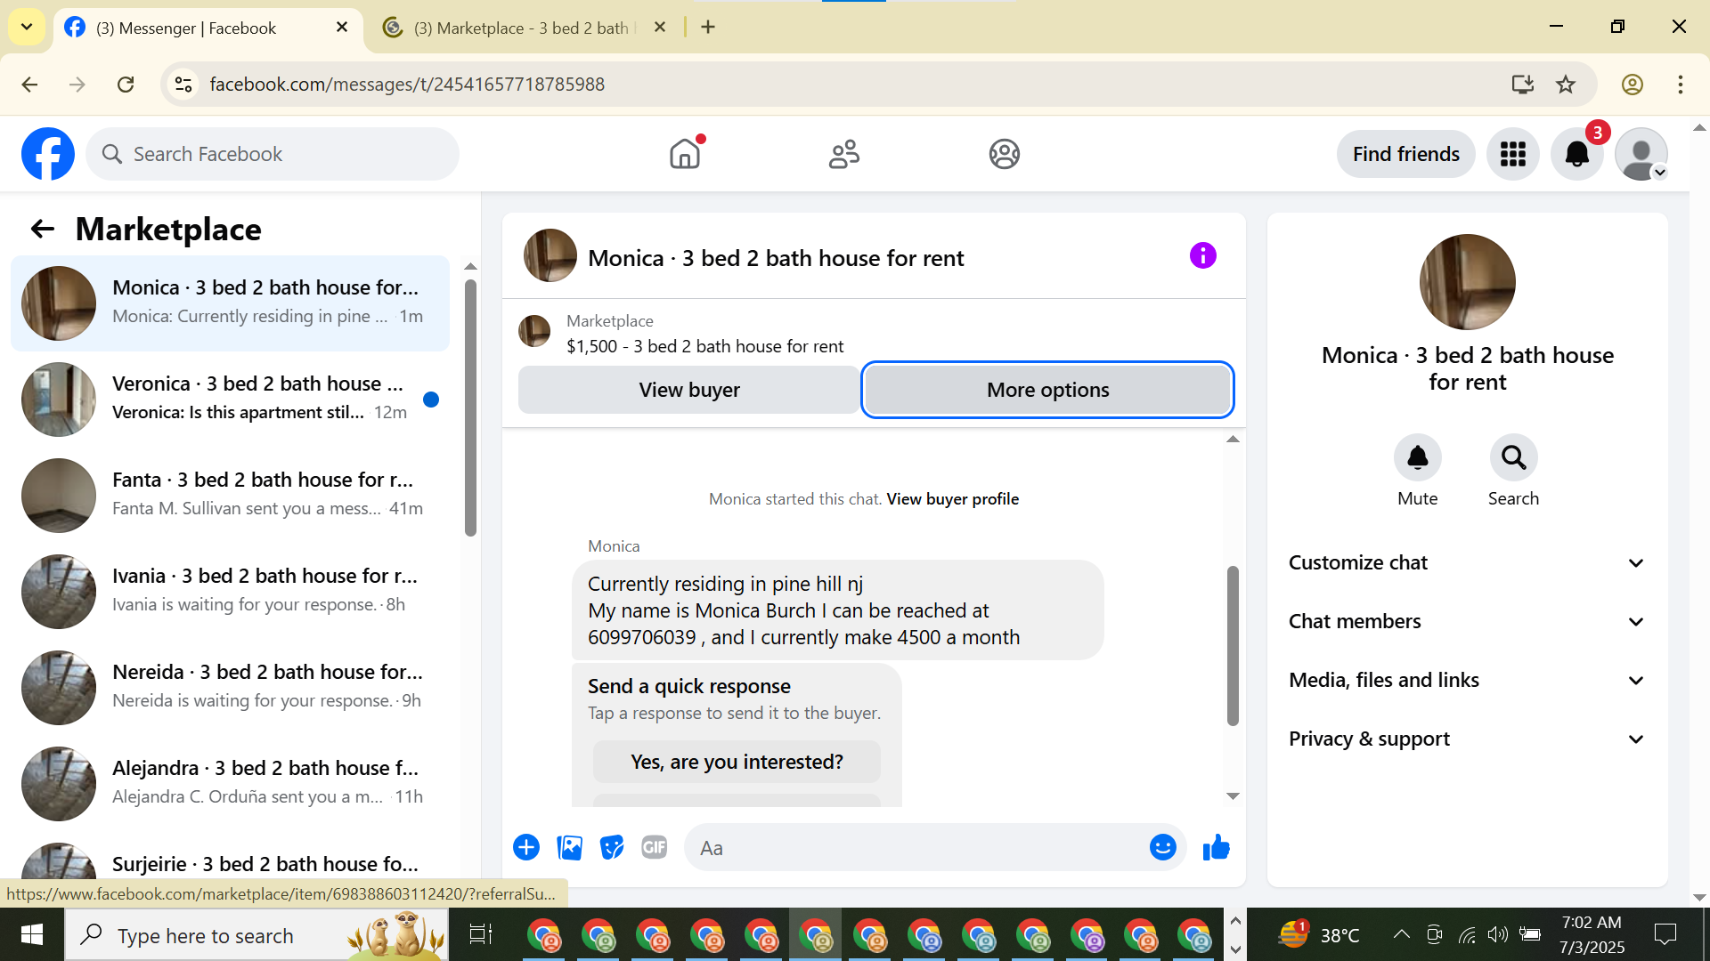Select 'Yes, are you interested?' quick response
This screenshot has height=961, width=1710.
pyautogui.click(x=737, y=762)
